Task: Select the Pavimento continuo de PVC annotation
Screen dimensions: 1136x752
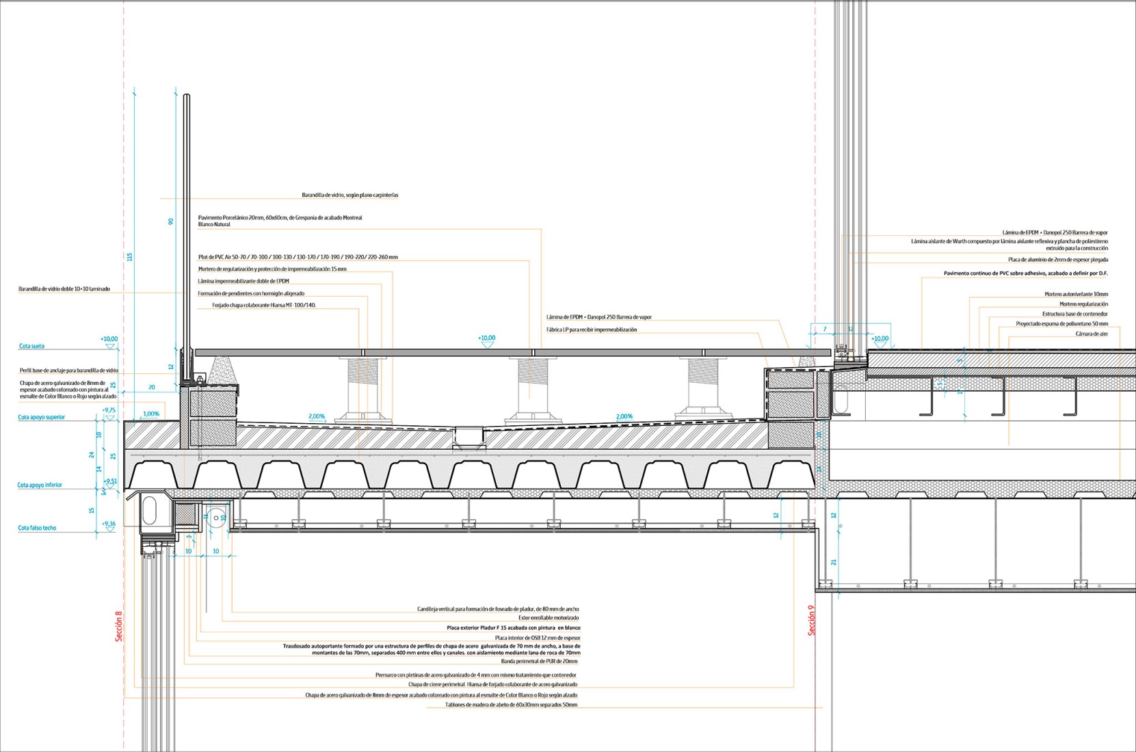Action: (x=1025, y=273)
